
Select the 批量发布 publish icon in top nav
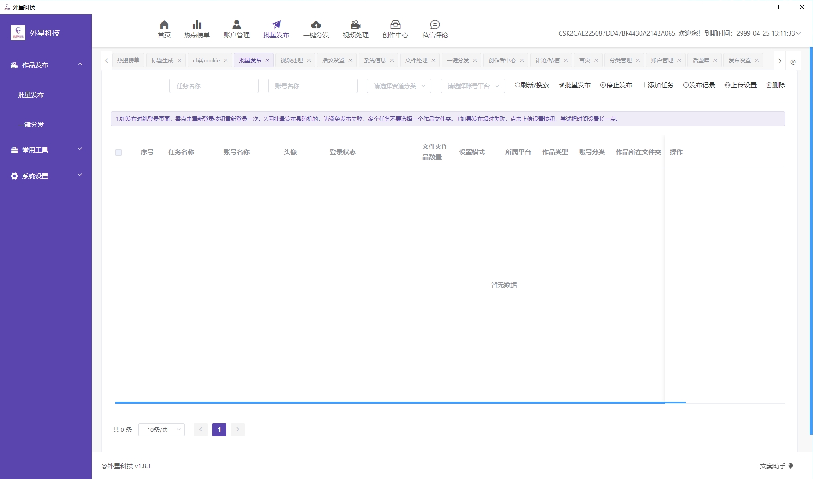point(276,29)
